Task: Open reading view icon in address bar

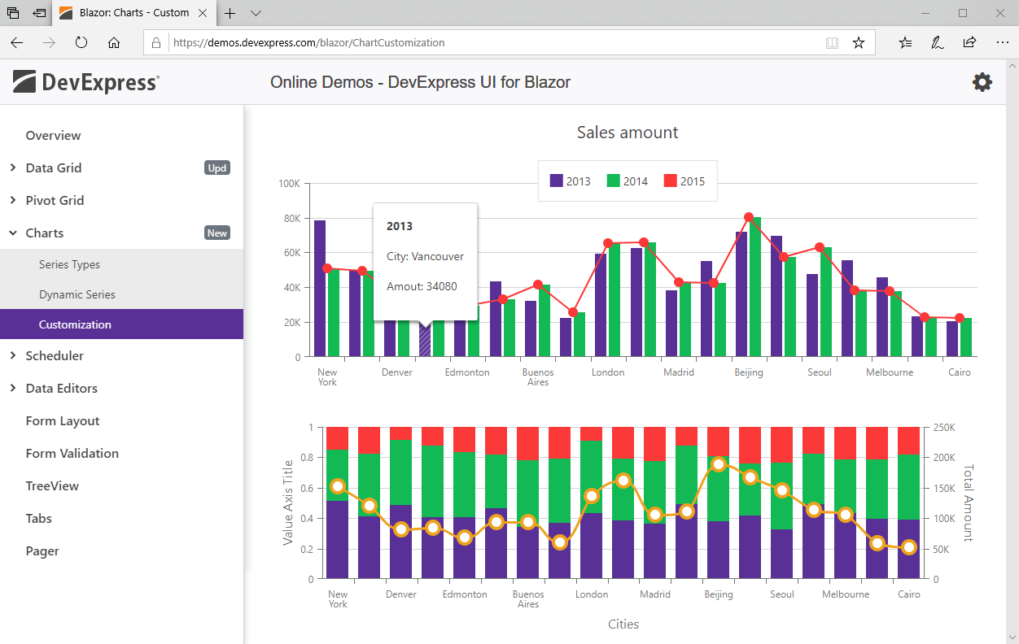Action: [x=832, y=42]
